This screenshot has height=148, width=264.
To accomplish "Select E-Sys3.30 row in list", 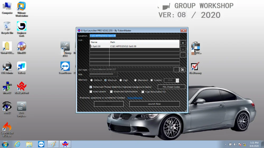I will click(135, 46).
